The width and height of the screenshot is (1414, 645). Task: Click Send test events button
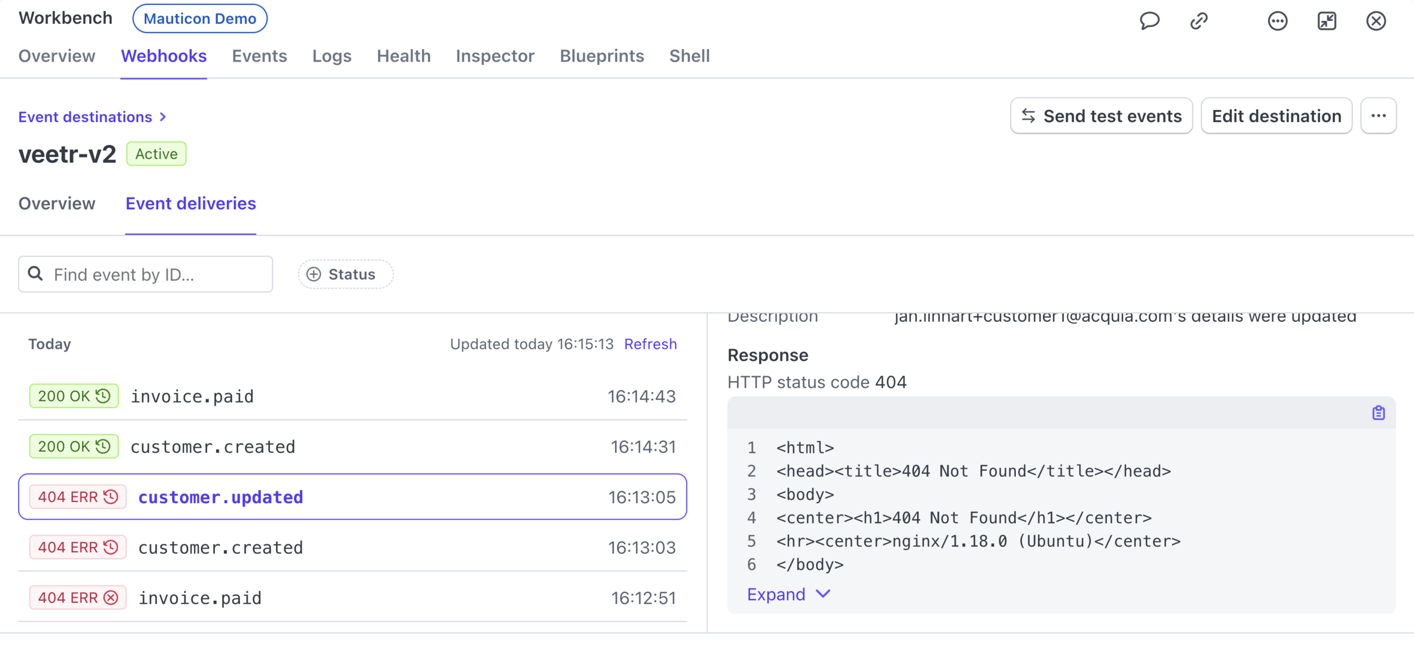point(1101,116)
